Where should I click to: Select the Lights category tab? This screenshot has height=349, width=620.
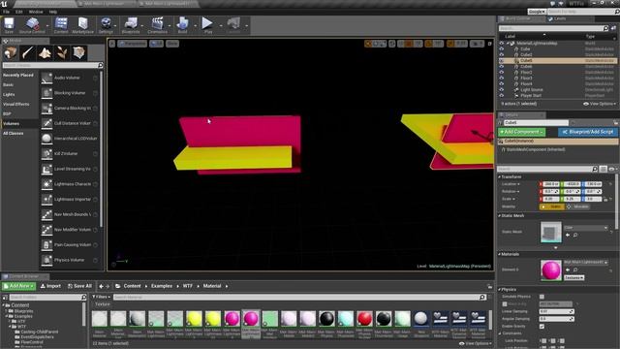pyautogui.click(x=19, y=95)
